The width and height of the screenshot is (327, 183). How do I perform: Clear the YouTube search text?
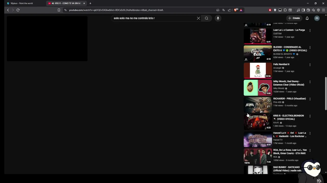pos(198,18)
